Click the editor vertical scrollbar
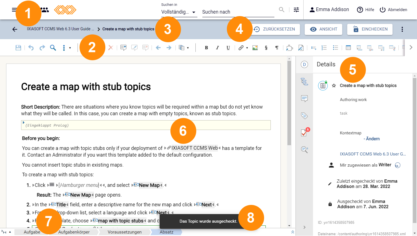Image resolution: width=417 pixels, height=236 pixels. 289,103
